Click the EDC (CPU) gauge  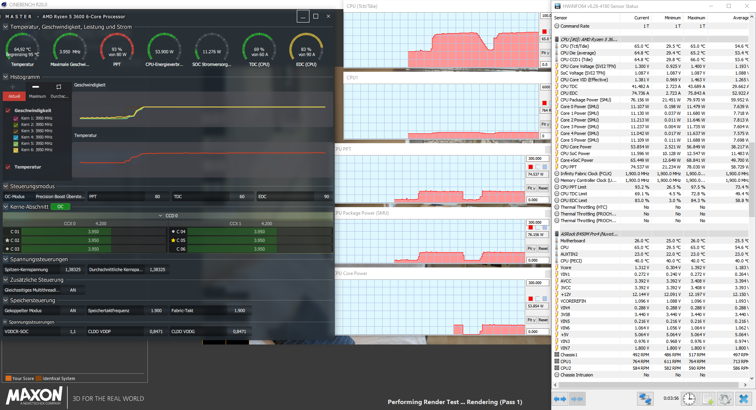point(306,50)
